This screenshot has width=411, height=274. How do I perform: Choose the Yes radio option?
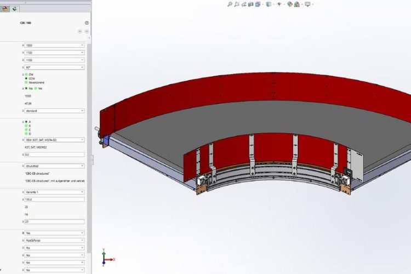pos(36,88)
